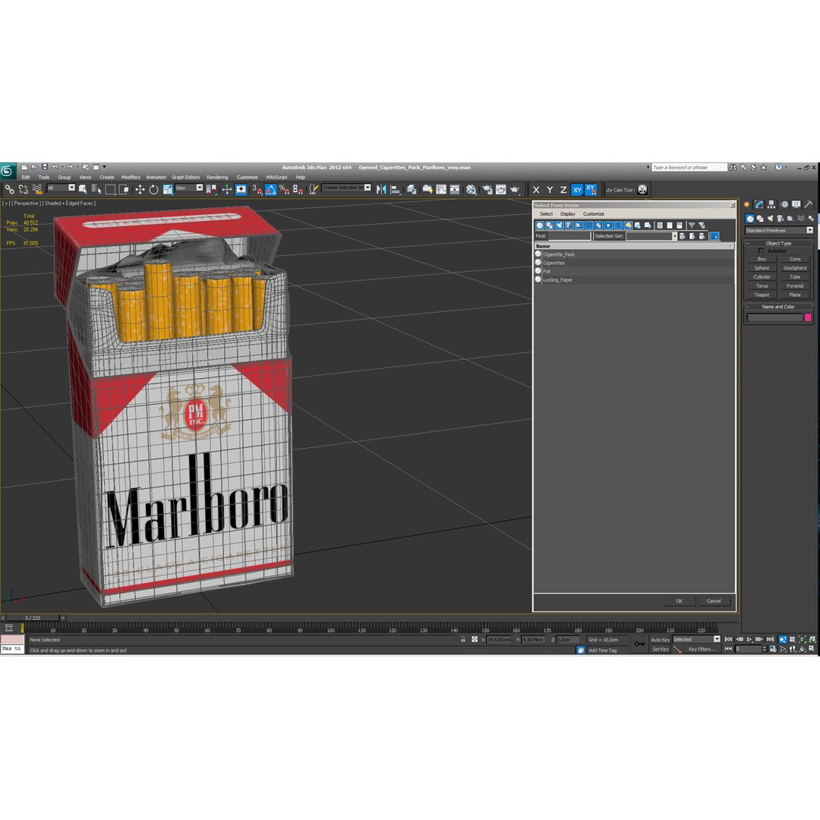Expand the quick access toolbar dropdown arrow
Viewport: 820px width, 820px height.
coord(104,167)
